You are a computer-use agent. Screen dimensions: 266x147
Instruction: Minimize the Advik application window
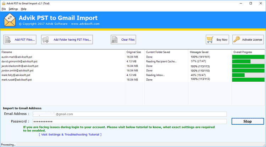(241, 4)
